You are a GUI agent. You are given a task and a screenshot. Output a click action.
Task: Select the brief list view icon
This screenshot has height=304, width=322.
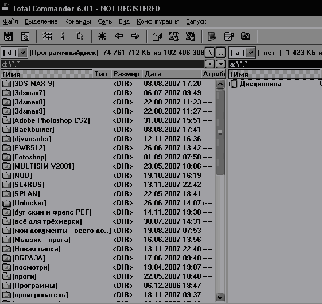(63, 36)
